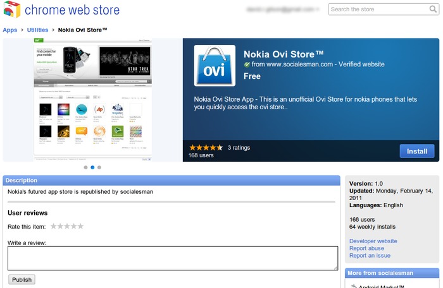Click in the Write a review box
This screenshot has height=288, width=443.
point(172,258)
